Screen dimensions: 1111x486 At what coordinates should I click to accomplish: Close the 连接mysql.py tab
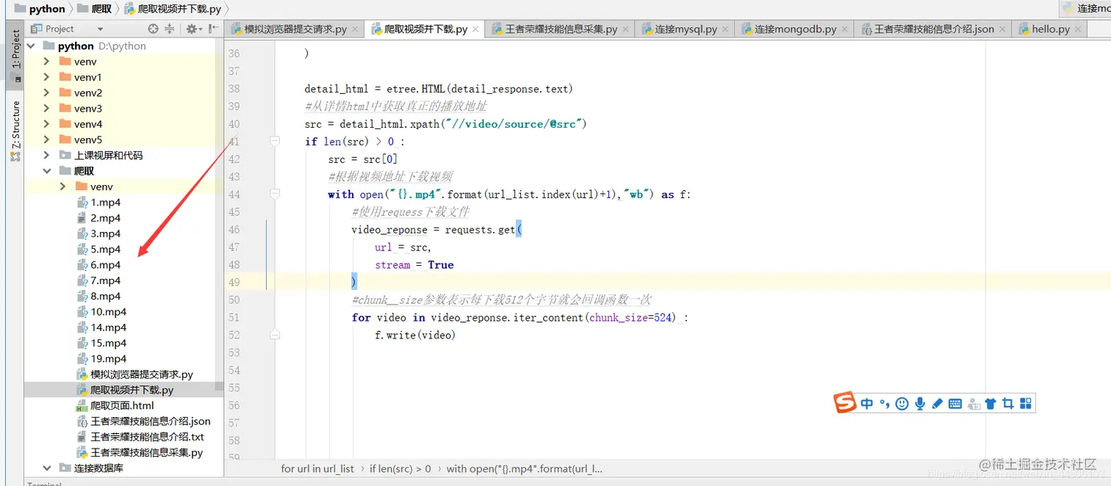tap(726, 29)
